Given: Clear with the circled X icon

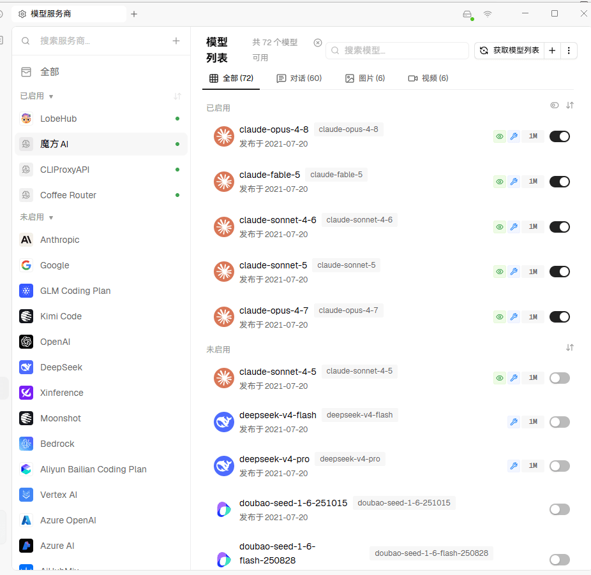Looking at the screenshot, I should click(318, 43).
